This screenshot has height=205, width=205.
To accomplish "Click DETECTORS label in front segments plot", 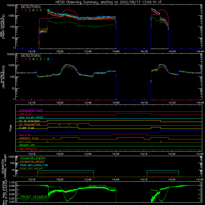I will click(31, 7).
